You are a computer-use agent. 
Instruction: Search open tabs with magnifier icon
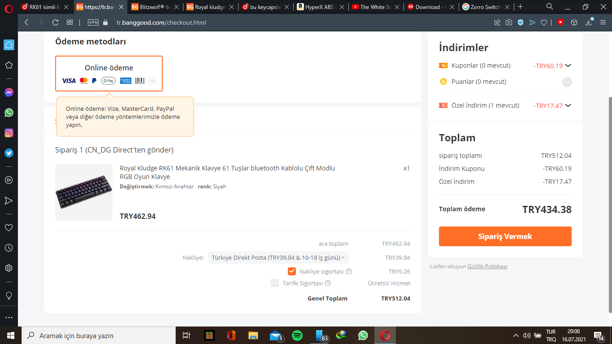pyautogui.click(x=550, y=7)
